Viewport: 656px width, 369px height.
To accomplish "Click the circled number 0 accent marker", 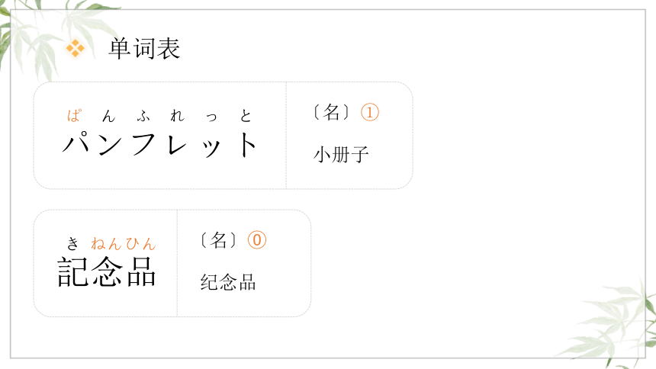I will [x=257, y=240].
